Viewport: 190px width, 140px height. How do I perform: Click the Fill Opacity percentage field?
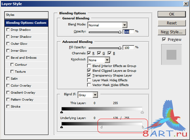tap(128, 48)
